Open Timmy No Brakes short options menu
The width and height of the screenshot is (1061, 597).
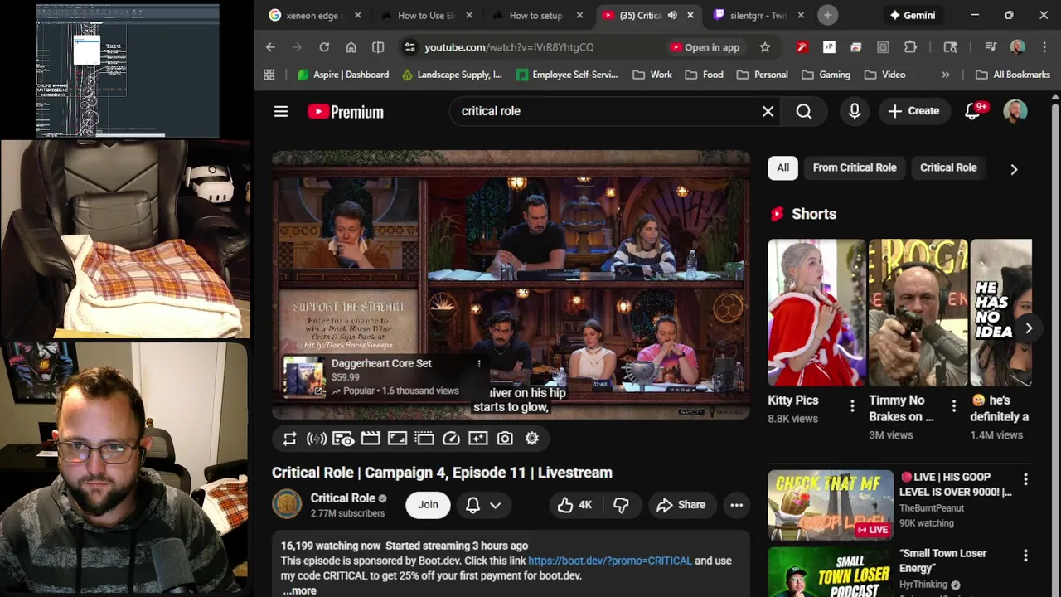[953, 405]
